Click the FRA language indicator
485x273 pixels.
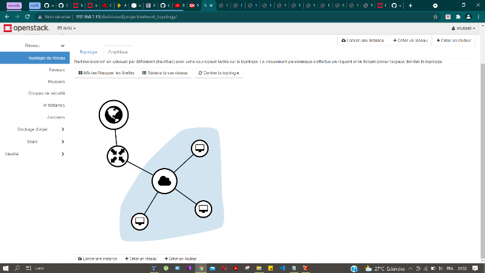tap(450, 268)
